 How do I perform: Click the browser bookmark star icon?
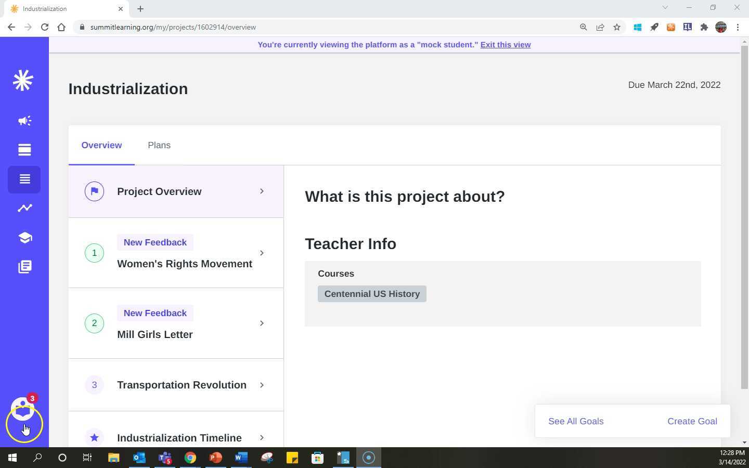(x=617, y=27)
